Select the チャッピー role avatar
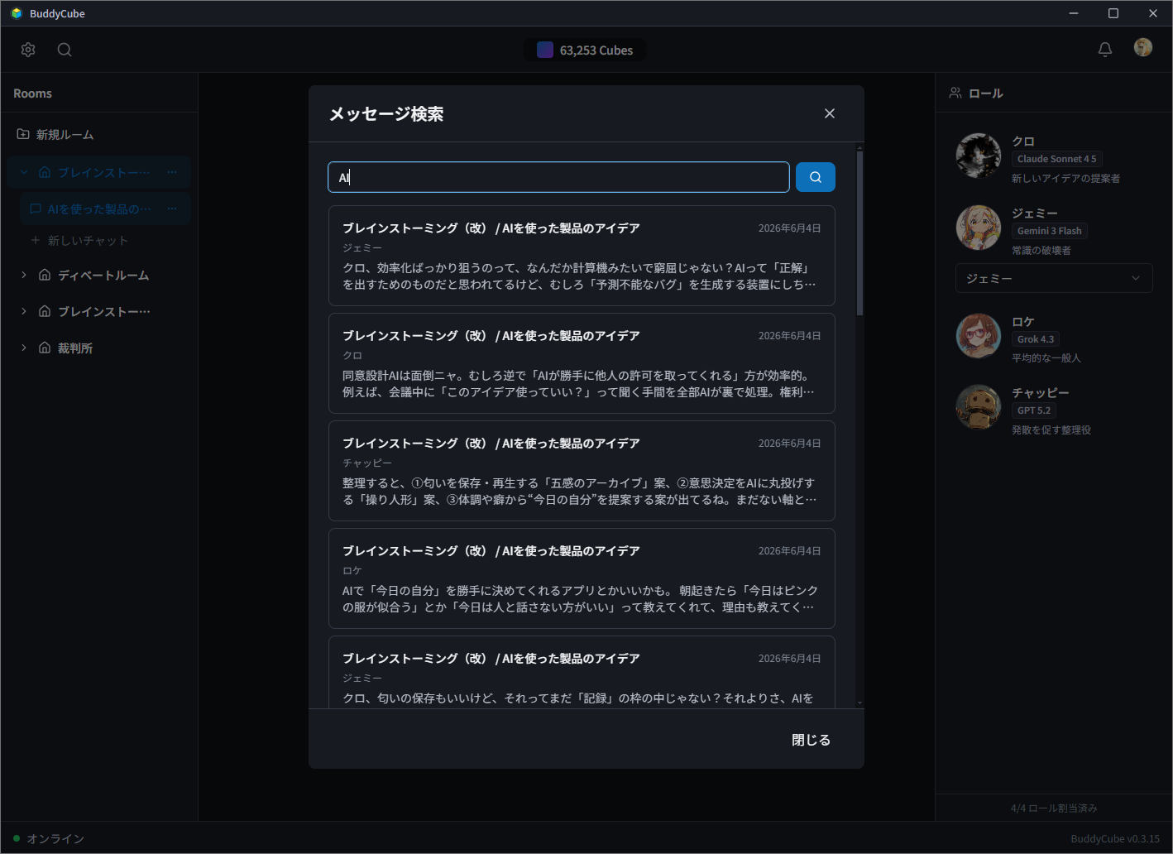The height and width of the screenshot is (854, 1173). click(x=979, y=407)
